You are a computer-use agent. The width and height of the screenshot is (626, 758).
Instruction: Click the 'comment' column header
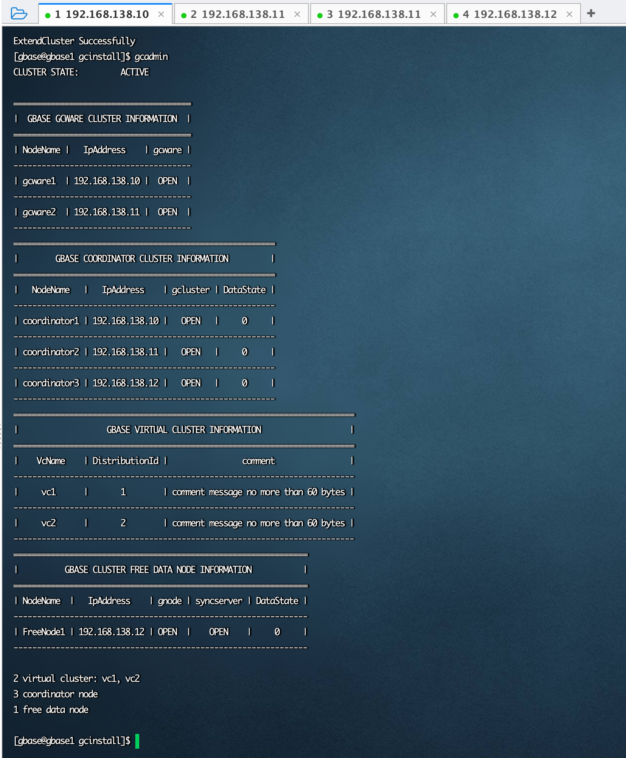pyautogui.click(x=259, y=461)
